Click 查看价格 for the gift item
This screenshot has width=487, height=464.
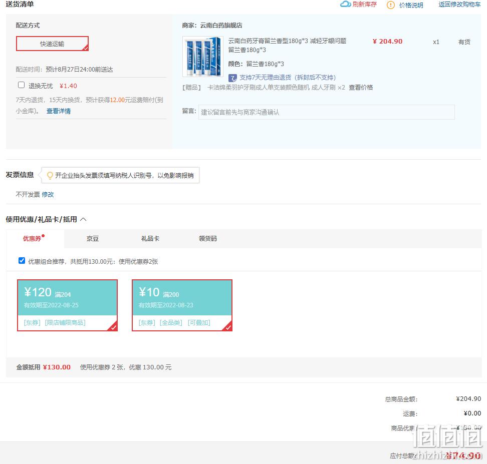pyautogui.click(x=361, y=88)
